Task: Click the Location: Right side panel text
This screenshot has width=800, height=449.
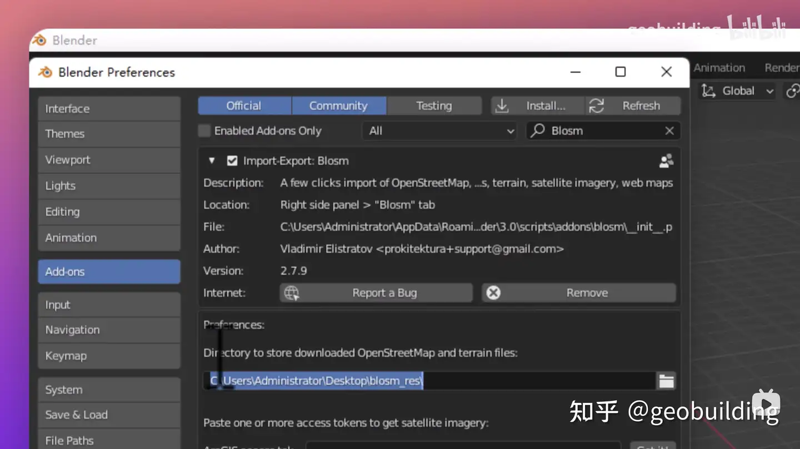Action: [x=358, y=205]
